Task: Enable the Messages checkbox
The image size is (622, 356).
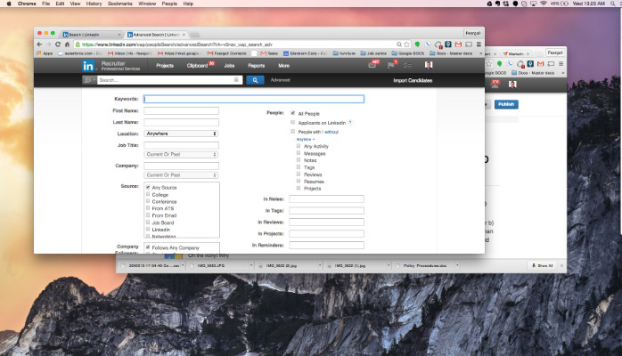Action: pyautogui.click(x=299, y=153)
